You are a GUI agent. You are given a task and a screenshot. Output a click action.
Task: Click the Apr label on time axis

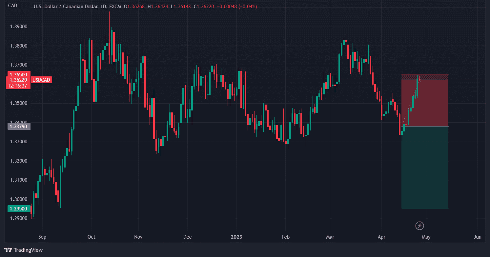tap(381, 237)
